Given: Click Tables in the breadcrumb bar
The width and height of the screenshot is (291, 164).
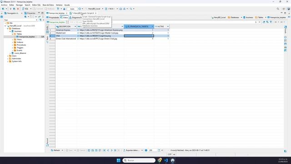Looking at the screenshot, I should [259, 17].
